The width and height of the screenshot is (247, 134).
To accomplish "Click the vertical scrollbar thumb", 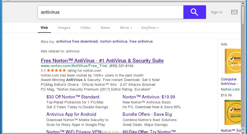I will [x=243, y=14].
